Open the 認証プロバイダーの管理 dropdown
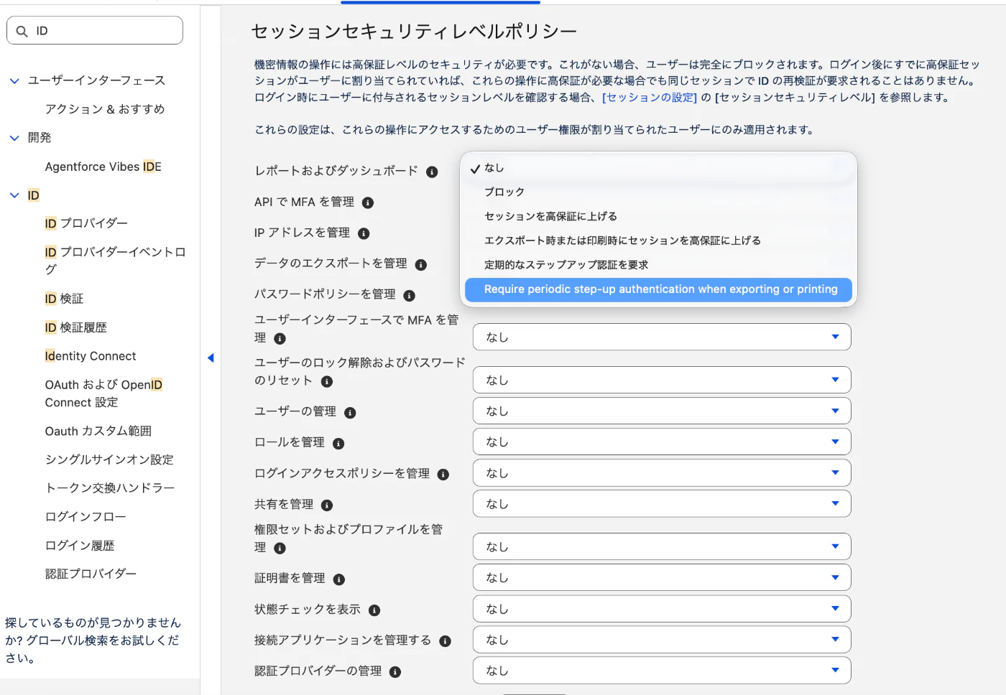Screen dimensions: 1006x695 [x=662, y=670]
